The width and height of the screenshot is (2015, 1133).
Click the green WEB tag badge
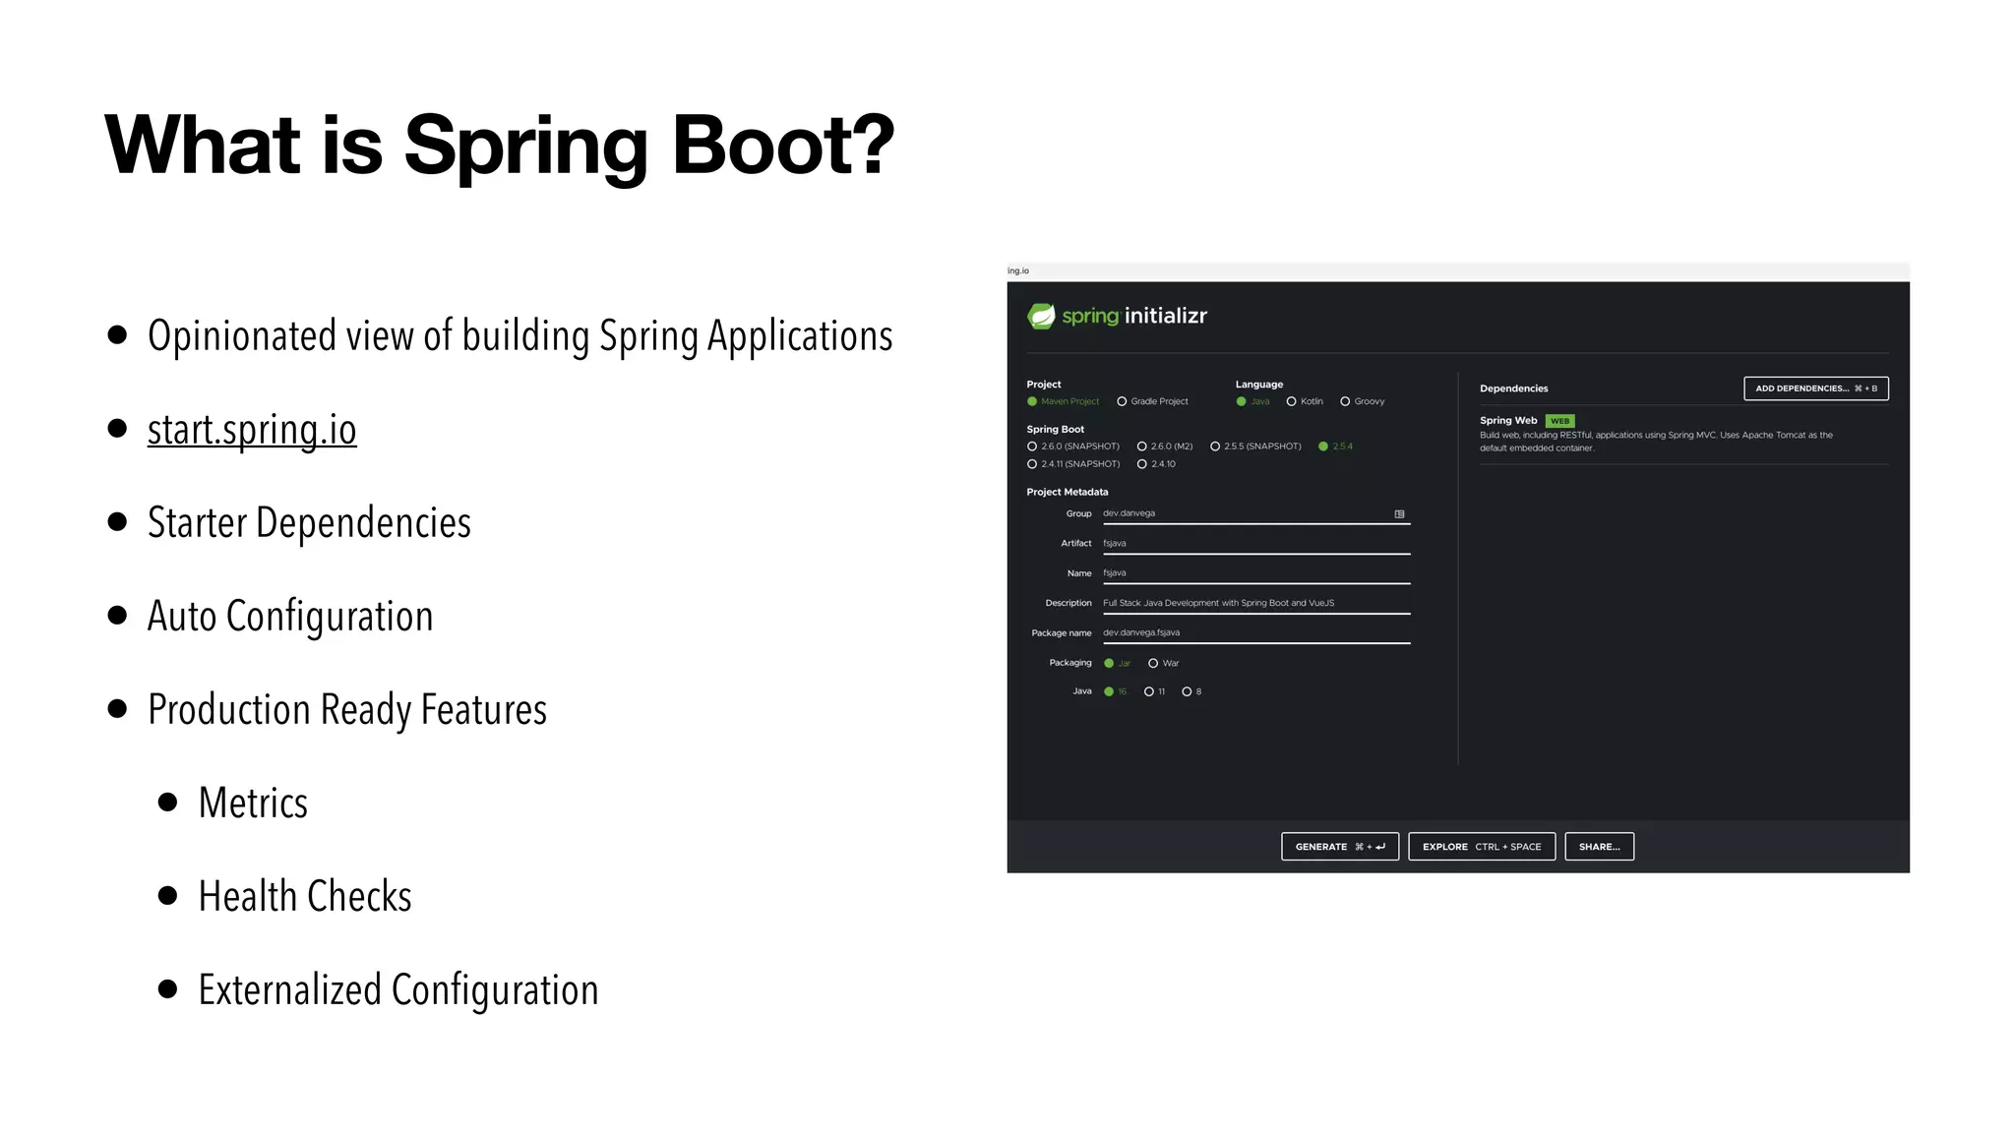[1559, 421]
